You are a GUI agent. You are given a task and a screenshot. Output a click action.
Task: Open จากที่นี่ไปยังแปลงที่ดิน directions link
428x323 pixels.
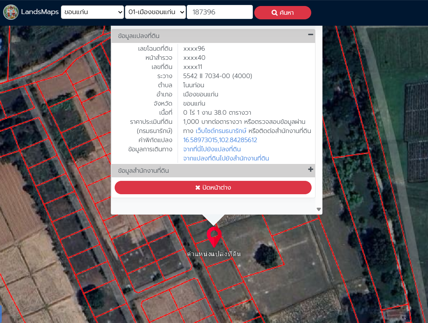(x=212, y=149)
